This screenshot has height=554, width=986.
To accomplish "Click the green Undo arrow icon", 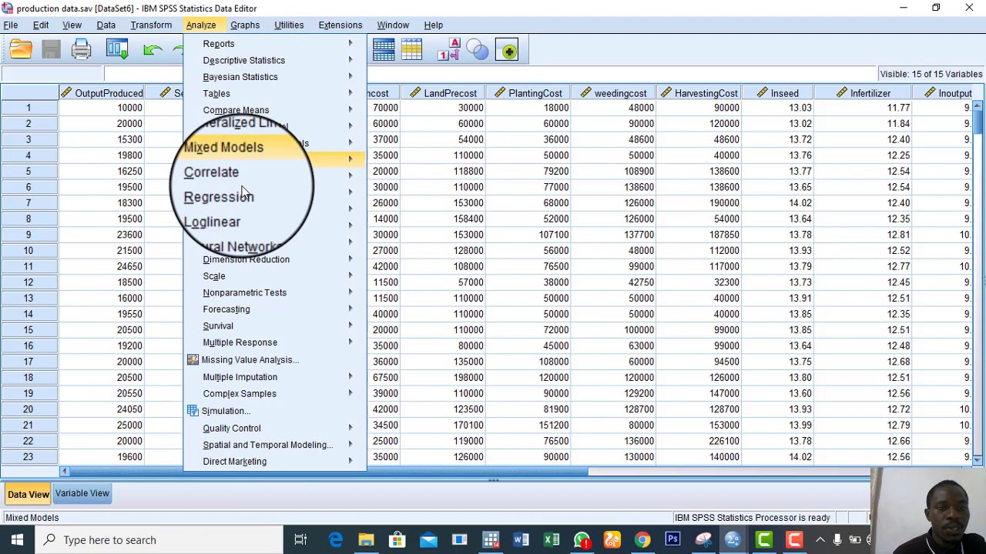I will [153, 51].
